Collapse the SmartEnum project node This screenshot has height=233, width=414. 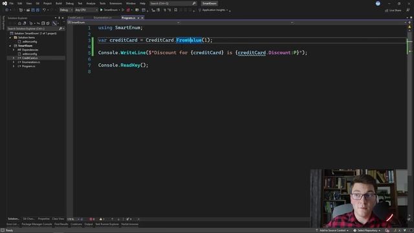point(10,46)
